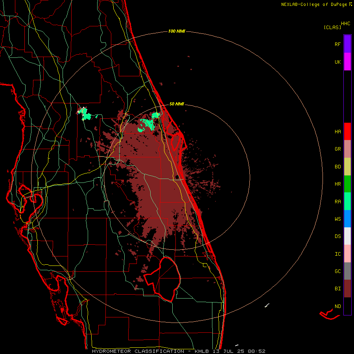This screenshot has width=354, height=354.
Task: Click the HR legend label
Action: click(337, 184)
